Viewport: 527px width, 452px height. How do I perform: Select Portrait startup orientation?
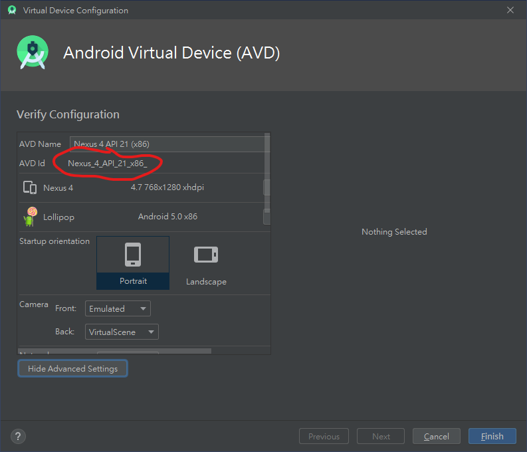133,263
